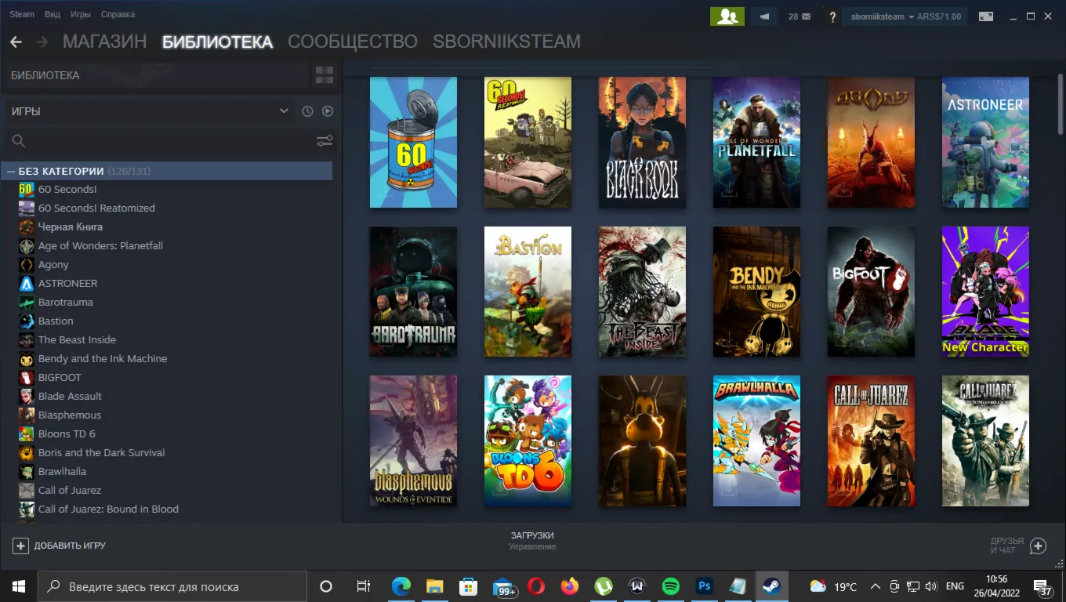The width and height of the screenshot is (1066, 602).
Task: Click the uTorrent taskbar icon
Action: [x=603, y=586]
